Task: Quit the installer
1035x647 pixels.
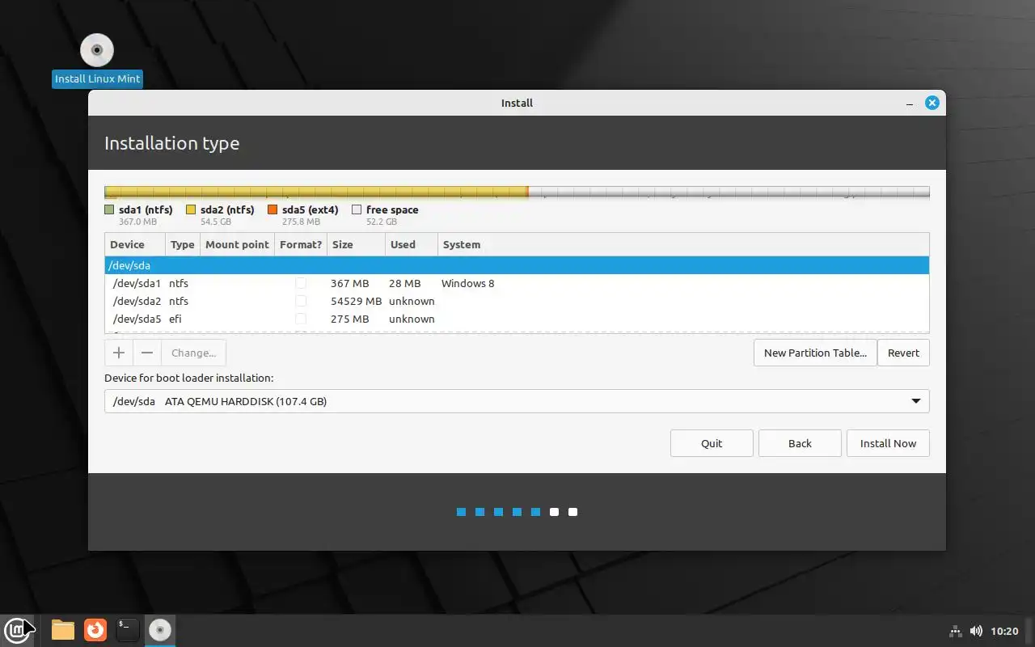Action: click(712, 443)
